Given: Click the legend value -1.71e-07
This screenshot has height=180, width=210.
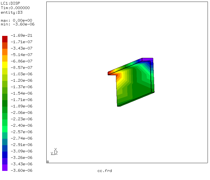Looking at the screenshot, I should 21,42.
